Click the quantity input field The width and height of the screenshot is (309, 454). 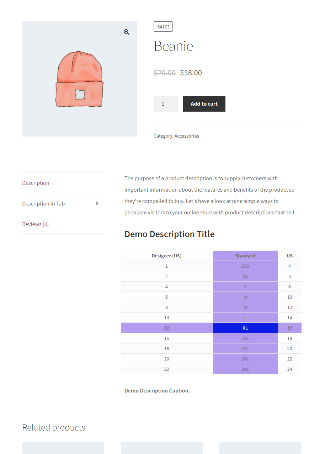165,104
